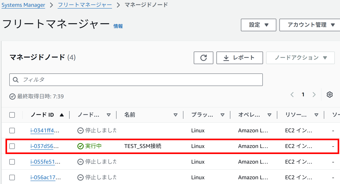The width and height of the screenshot is (340, 184).
Task: Click the previous page chevron in pagination
Action: 292,95
